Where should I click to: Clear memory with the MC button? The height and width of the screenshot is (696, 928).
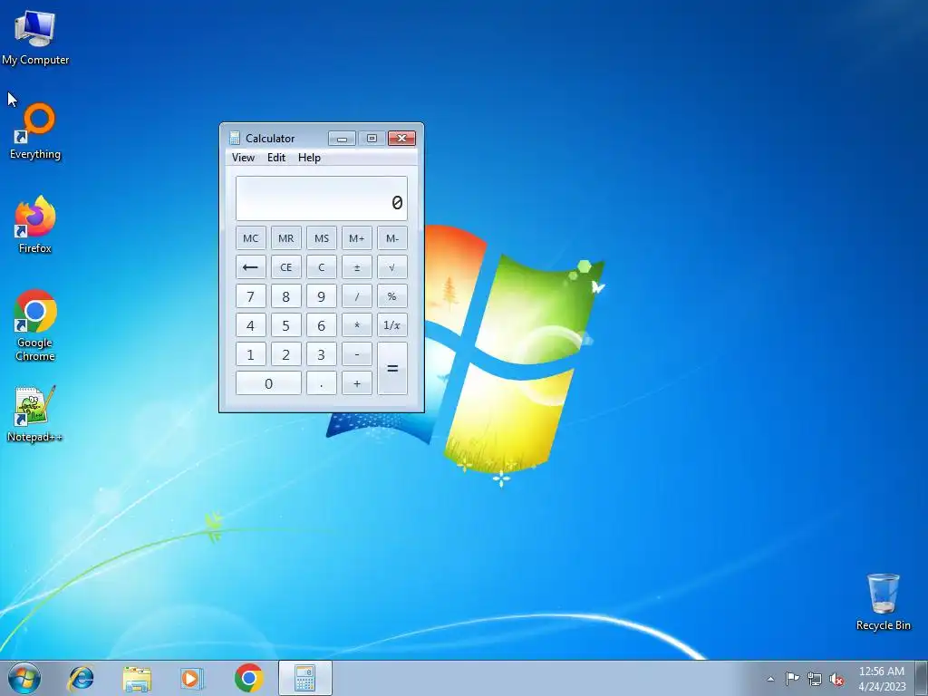click(x=251, y=238)
